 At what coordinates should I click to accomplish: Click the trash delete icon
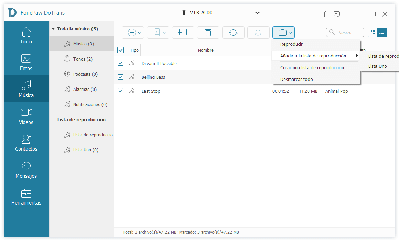point(208,32)
